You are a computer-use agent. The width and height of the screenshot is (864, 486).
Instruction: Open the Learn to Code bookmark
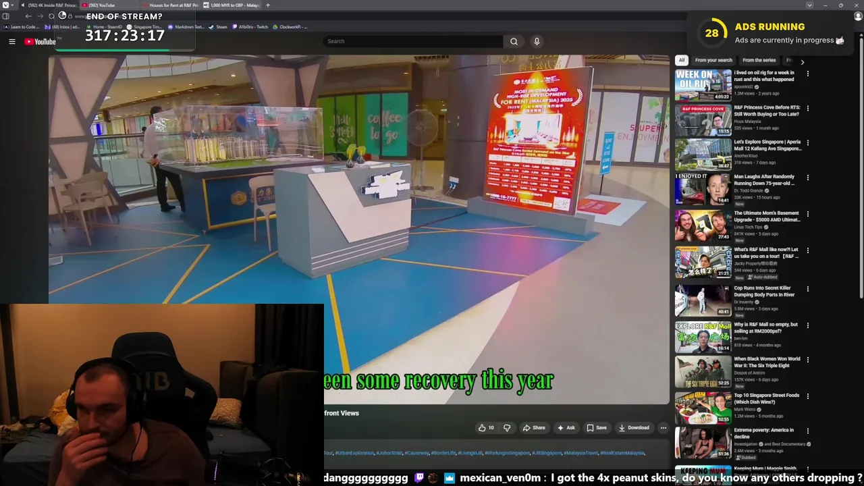pyautogui.click(x=22, y=27)
